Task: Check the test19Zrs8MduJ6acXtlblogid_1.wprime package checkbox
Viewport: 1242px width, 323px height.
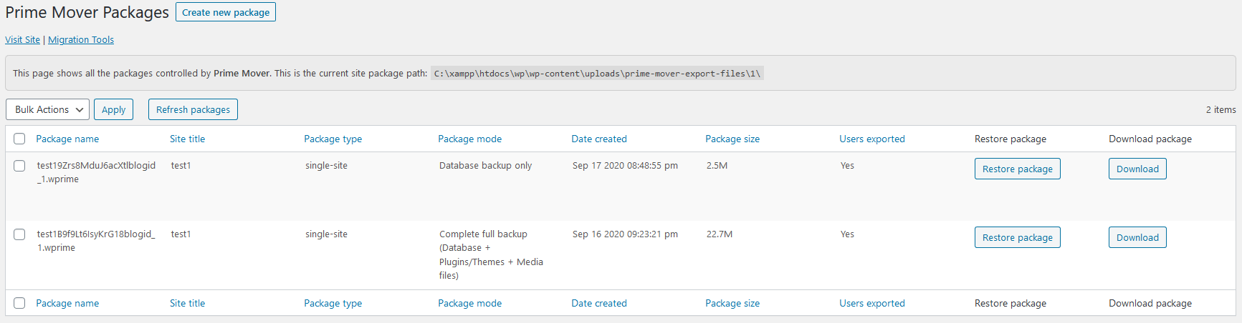Action: tap(19, 166)
